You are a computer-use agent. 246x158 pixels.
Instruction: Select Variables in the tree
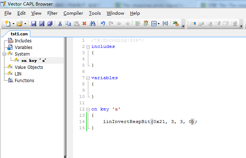coord(24,47)
